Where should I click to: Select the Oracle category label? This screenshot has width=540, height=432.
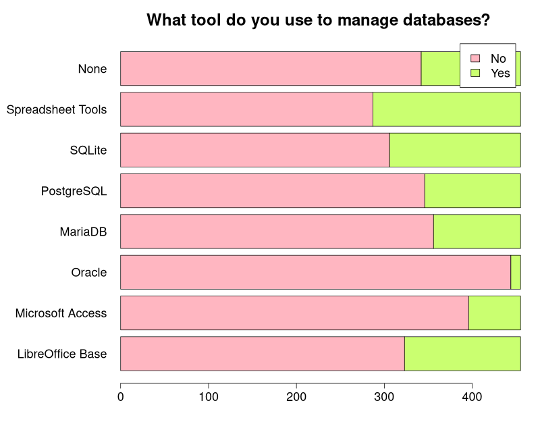pyautogui.click(x=89, y=273)
